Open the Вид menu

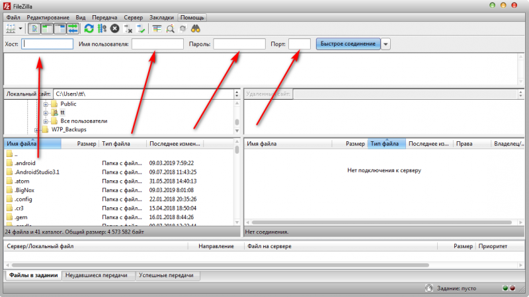coord(81,18)
